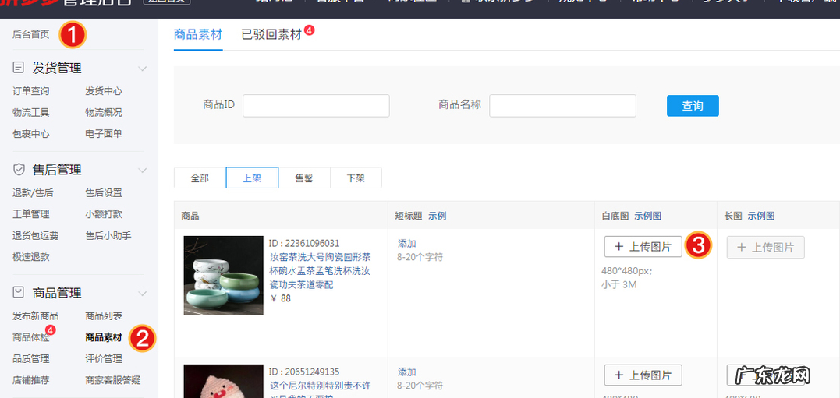Click 添加 short title for product 22361096031
Image resolution: width=840 pixels, height=398 pixels.
407,244
